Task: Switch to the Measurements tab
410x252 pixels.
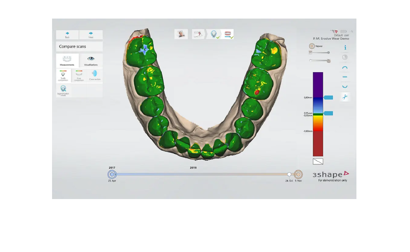Action: tap(67, 60)
